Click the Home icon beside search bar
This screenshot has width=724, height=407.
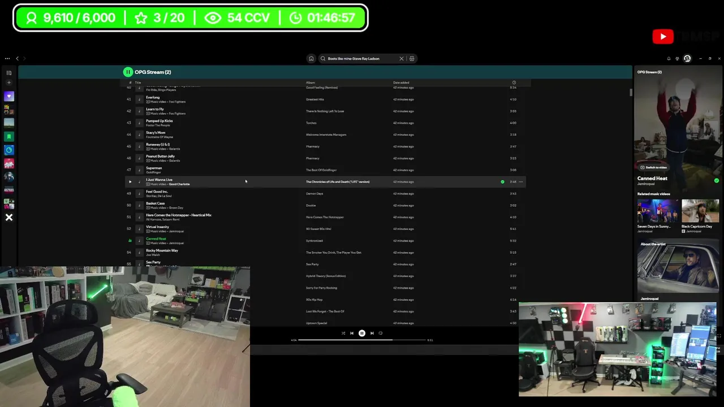pos(311,58)
